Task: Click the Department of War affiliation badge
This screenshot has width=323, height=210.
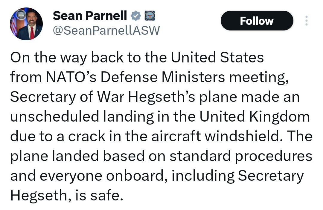Action: 150,16
